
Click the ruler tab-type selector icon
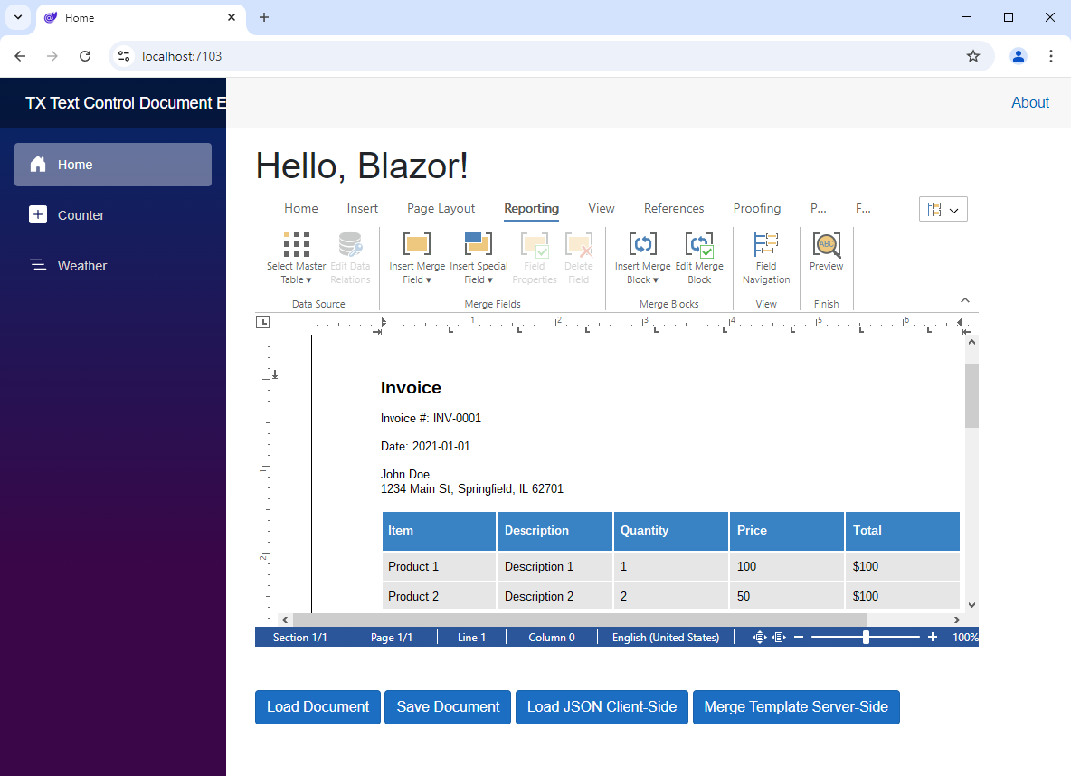262,322
